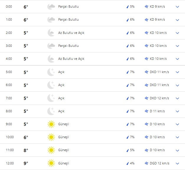Viewport: 185px width, 170px height.
Task: Click the sun icon in the 9:00 row
Action: point(51,124)
